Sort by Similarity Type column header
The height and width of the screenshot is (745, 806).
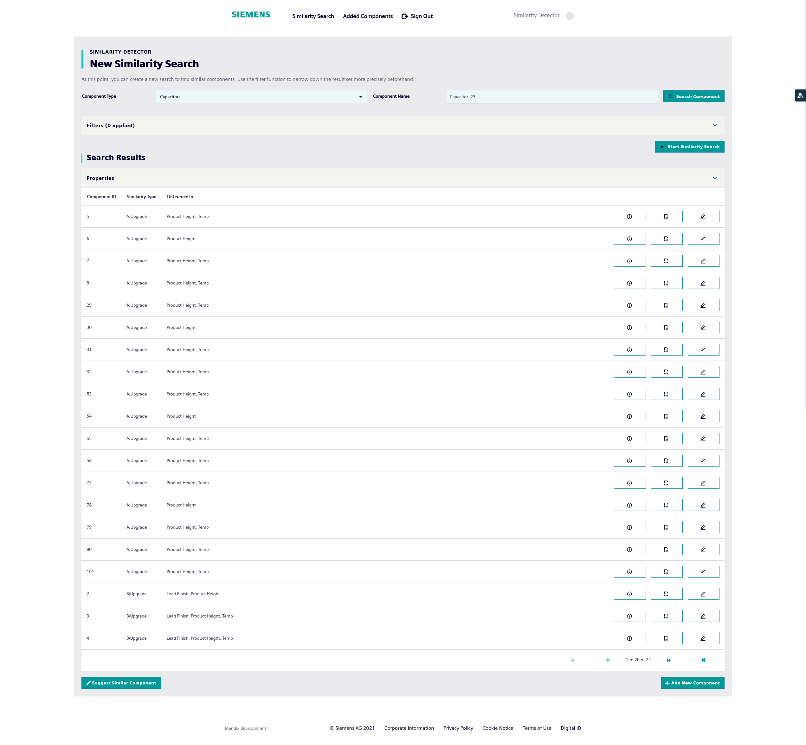coord(141,197)
